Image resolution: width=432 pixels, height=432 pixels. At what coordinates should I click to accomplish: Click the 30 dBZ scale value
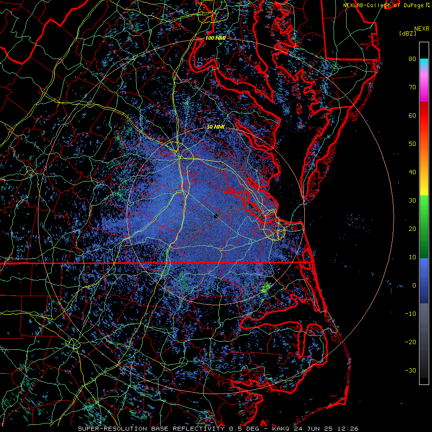coord(412,201)
